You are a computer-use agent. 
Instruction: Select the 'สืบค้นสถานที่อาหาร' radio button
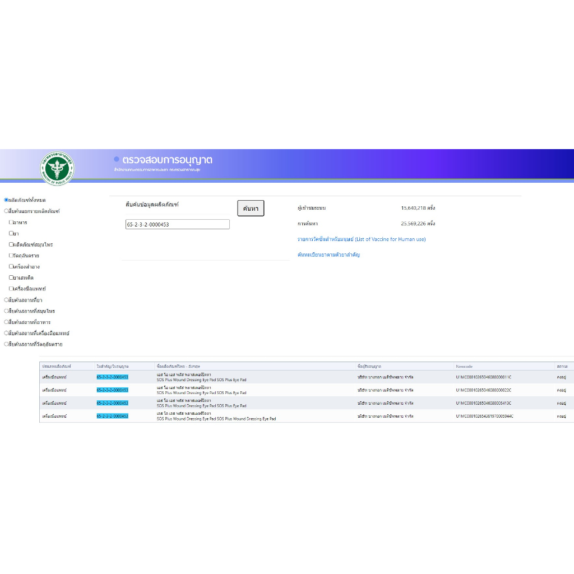click(x=6, y=322)
